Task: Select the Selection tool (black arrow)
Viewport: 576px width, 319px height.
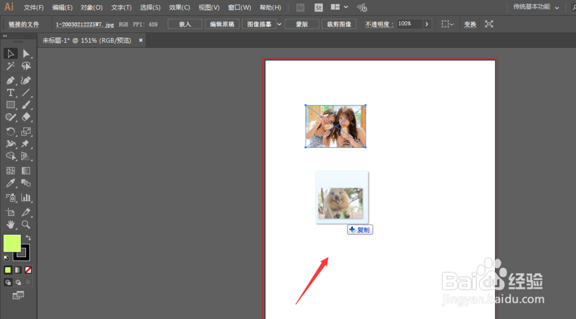Action: (x=10, y=54)
